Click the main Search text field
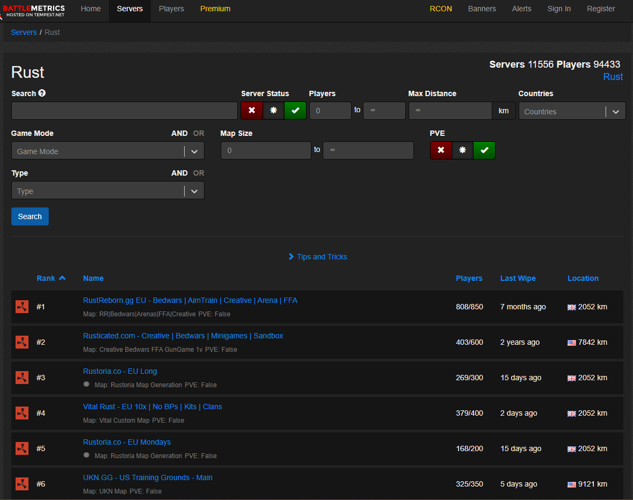633x500 pixels. click(125, 111)
